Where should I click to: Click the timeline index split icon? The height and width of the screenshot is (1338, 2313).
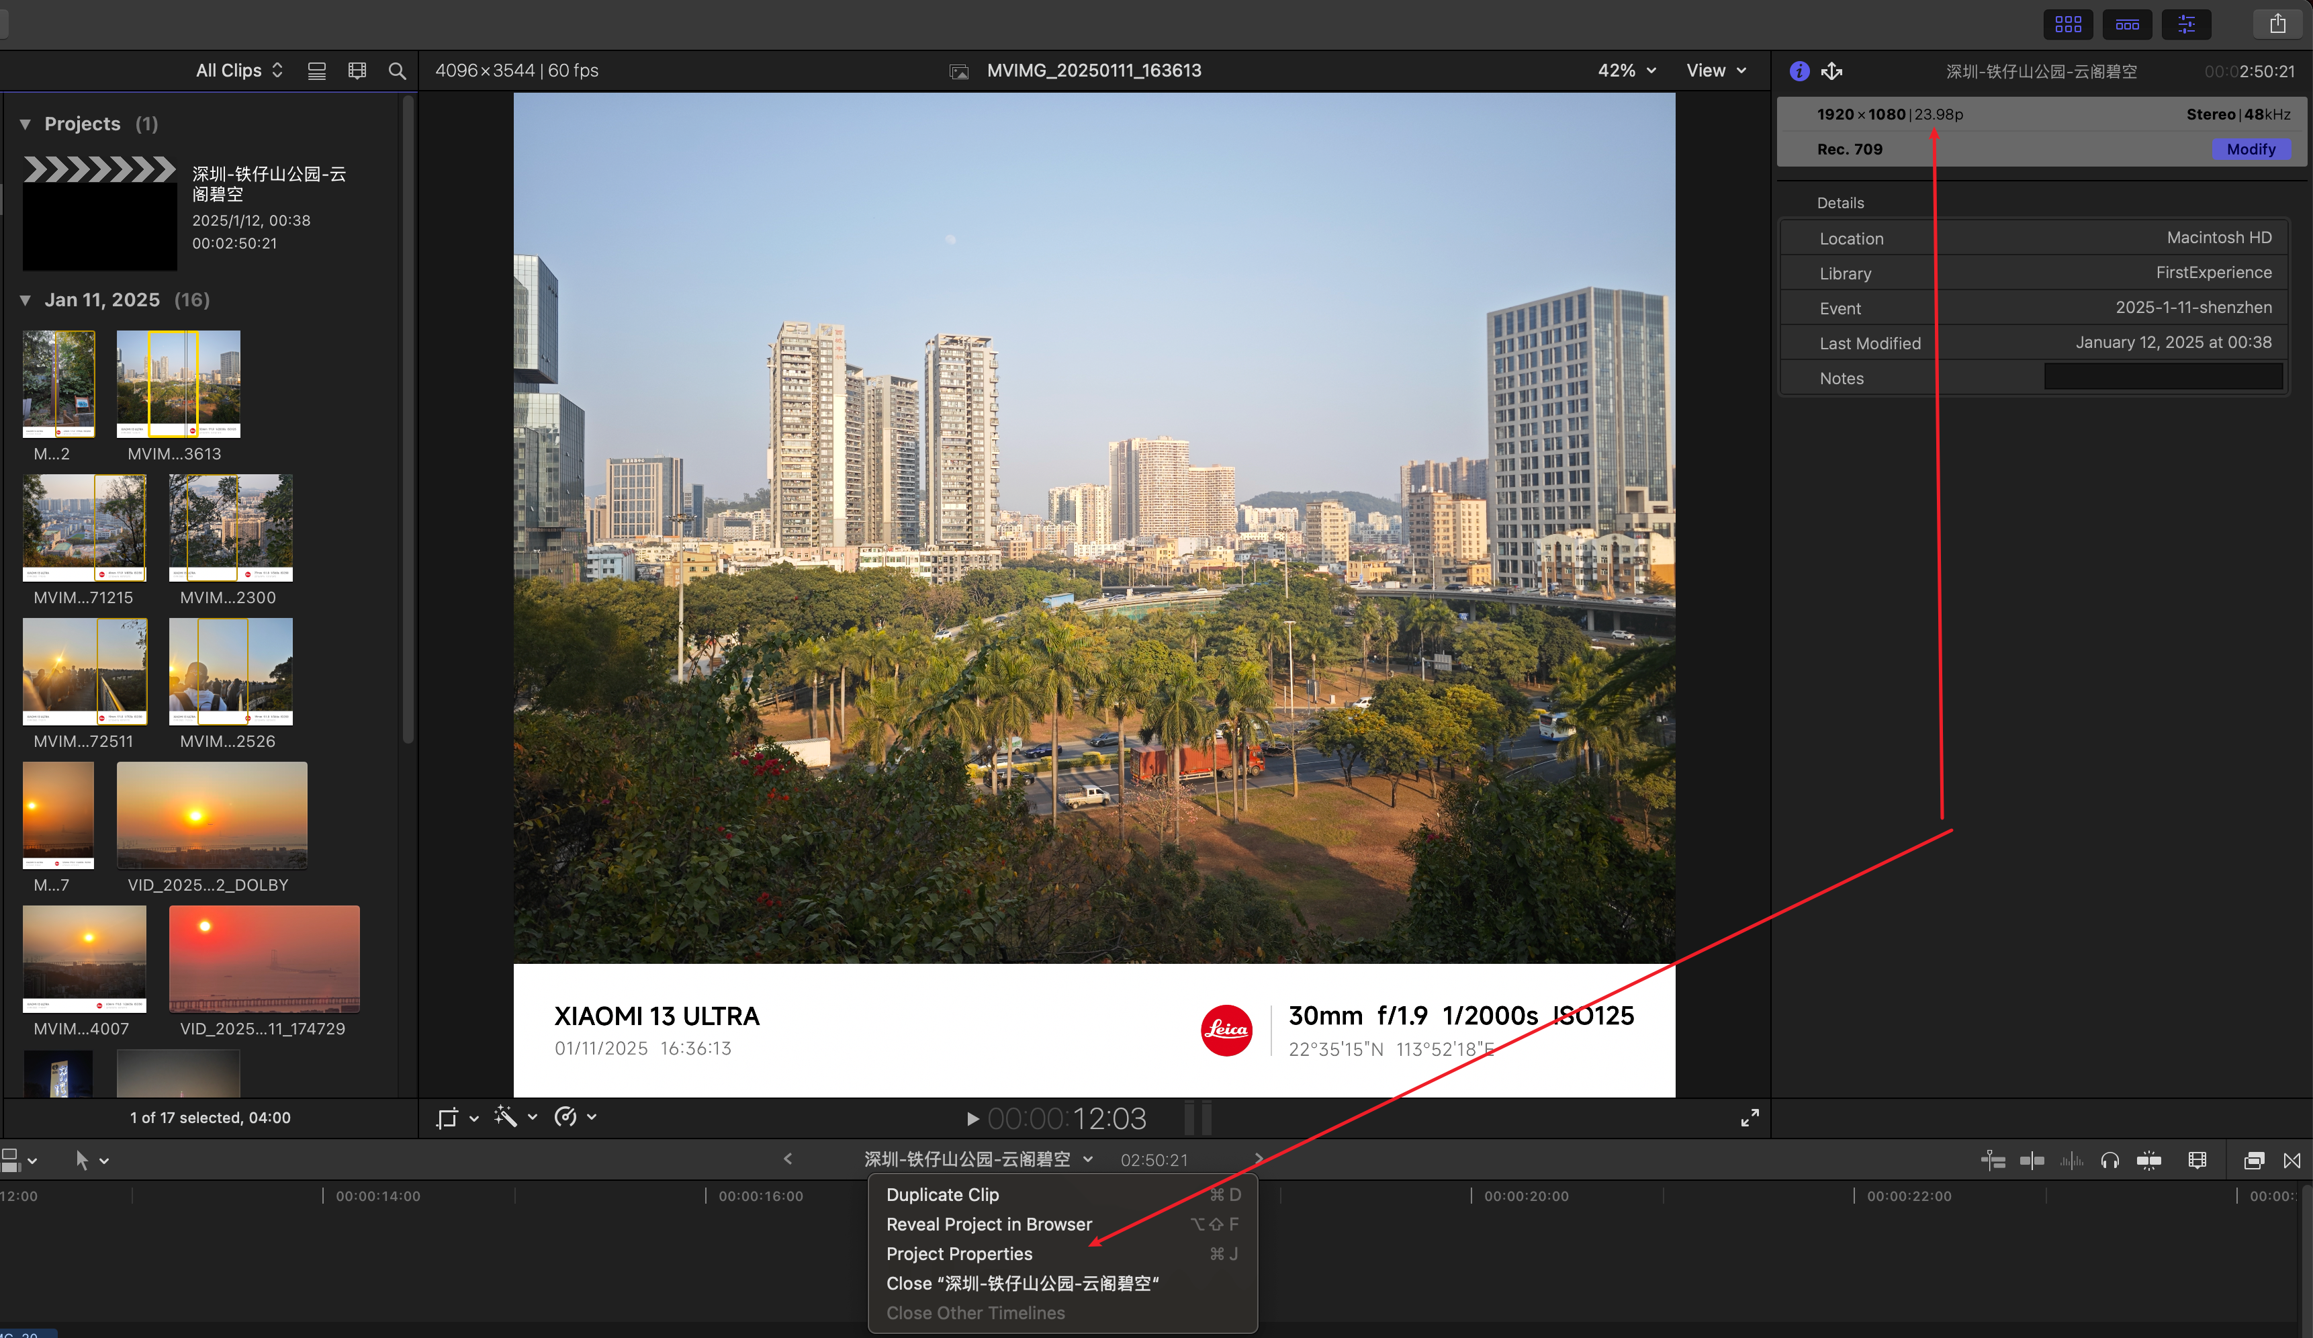click(1993, 1161)
